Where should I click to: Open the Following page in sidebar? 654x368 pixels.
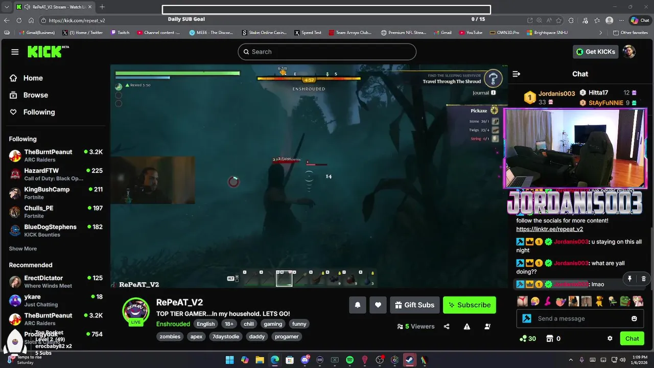(39, 112)
